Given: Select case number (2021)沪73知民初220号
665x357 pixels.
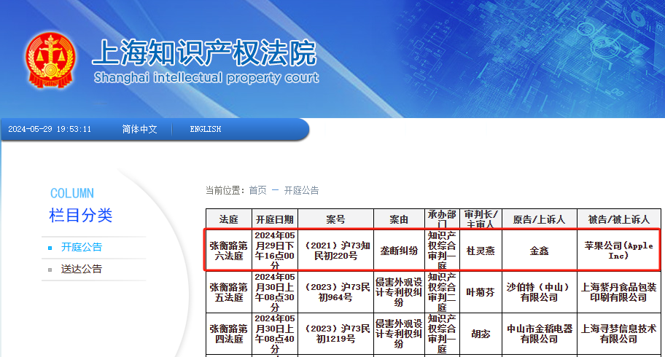Looking at the screenshot, I should pyautogui.click(x=335, y=251).
